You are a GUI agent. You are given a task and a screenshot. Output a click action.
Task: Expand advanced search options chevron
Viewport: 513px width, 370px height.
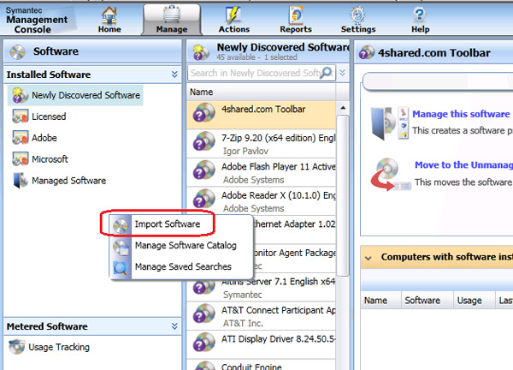point(343,73)
